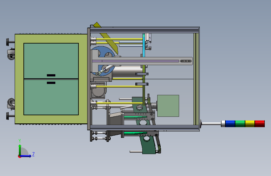Screen dimensions: 271x176
Task: Select the cyan vertical plate near the top
Action: coord(143,45)
